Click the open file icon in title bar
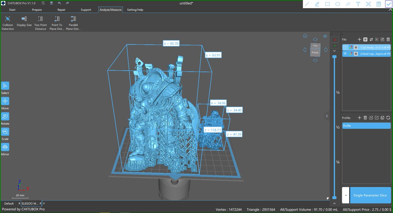 click(x=44, y=3)
